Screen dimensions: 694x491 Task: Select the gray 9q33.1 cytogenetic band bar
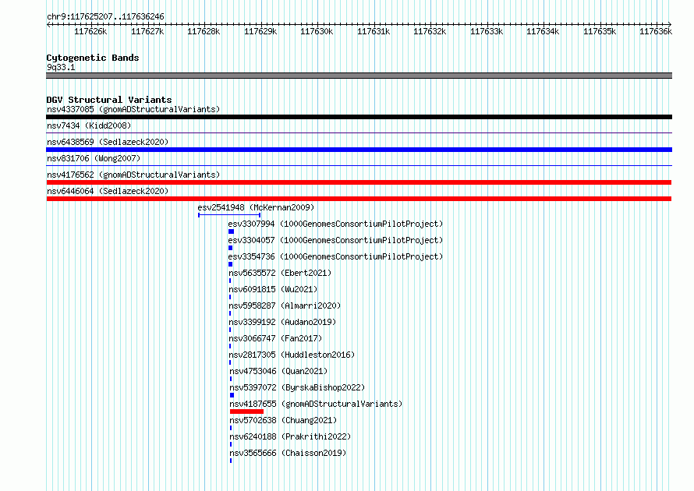coord(359,76)
